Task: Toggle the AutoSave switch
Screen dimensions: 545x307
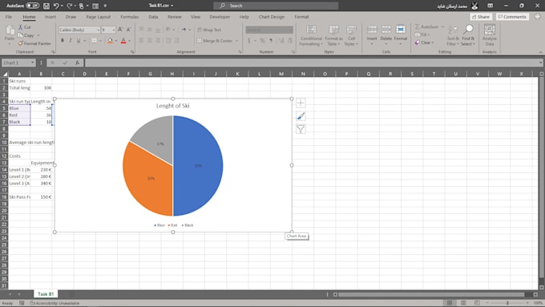Action: [33, 6]
